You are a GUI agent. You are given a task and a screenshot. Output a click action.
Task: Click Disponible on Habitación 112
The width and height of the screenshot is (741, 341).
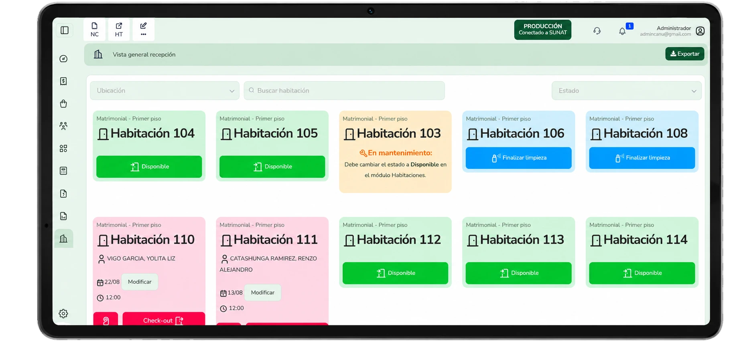pos(395,273)
